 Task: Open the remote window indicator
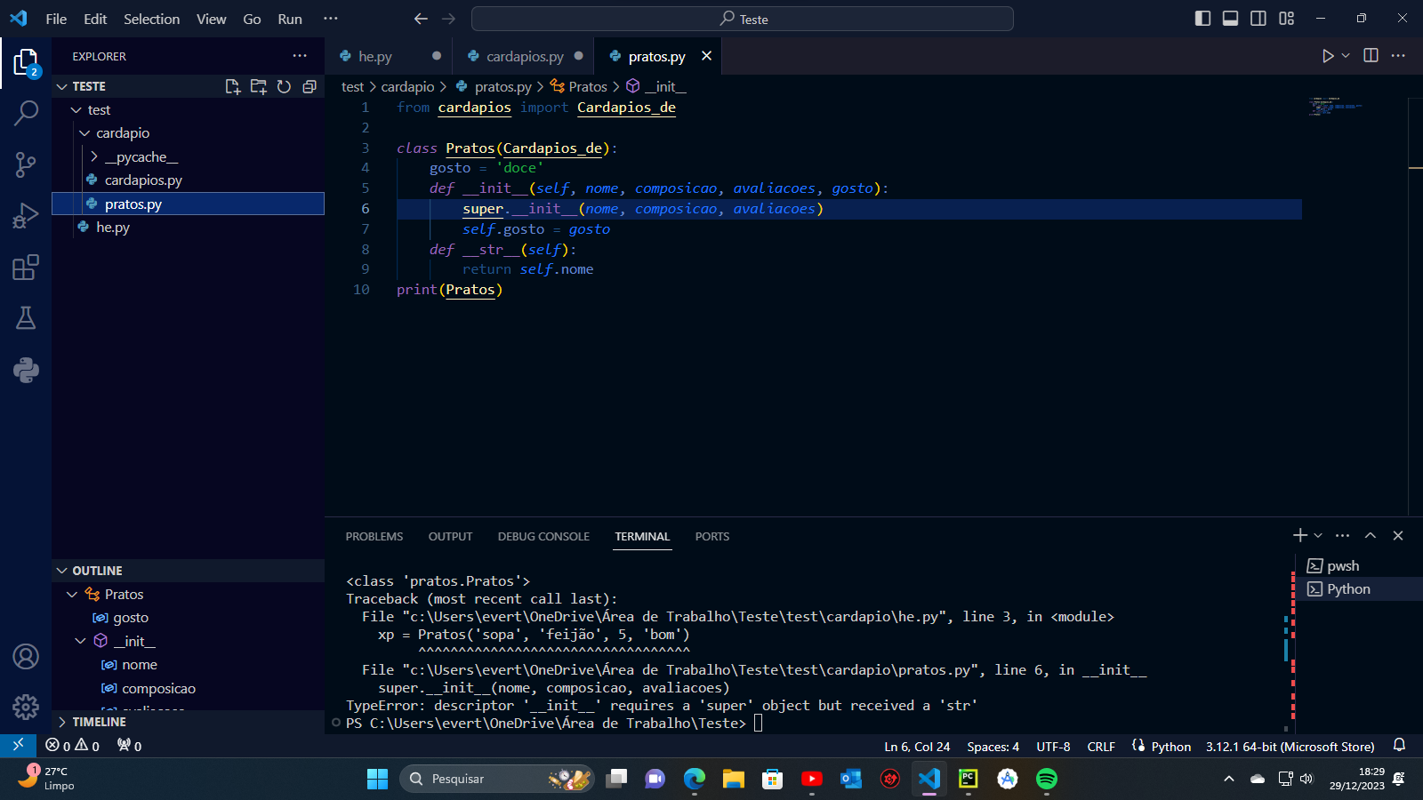point(18,746)
